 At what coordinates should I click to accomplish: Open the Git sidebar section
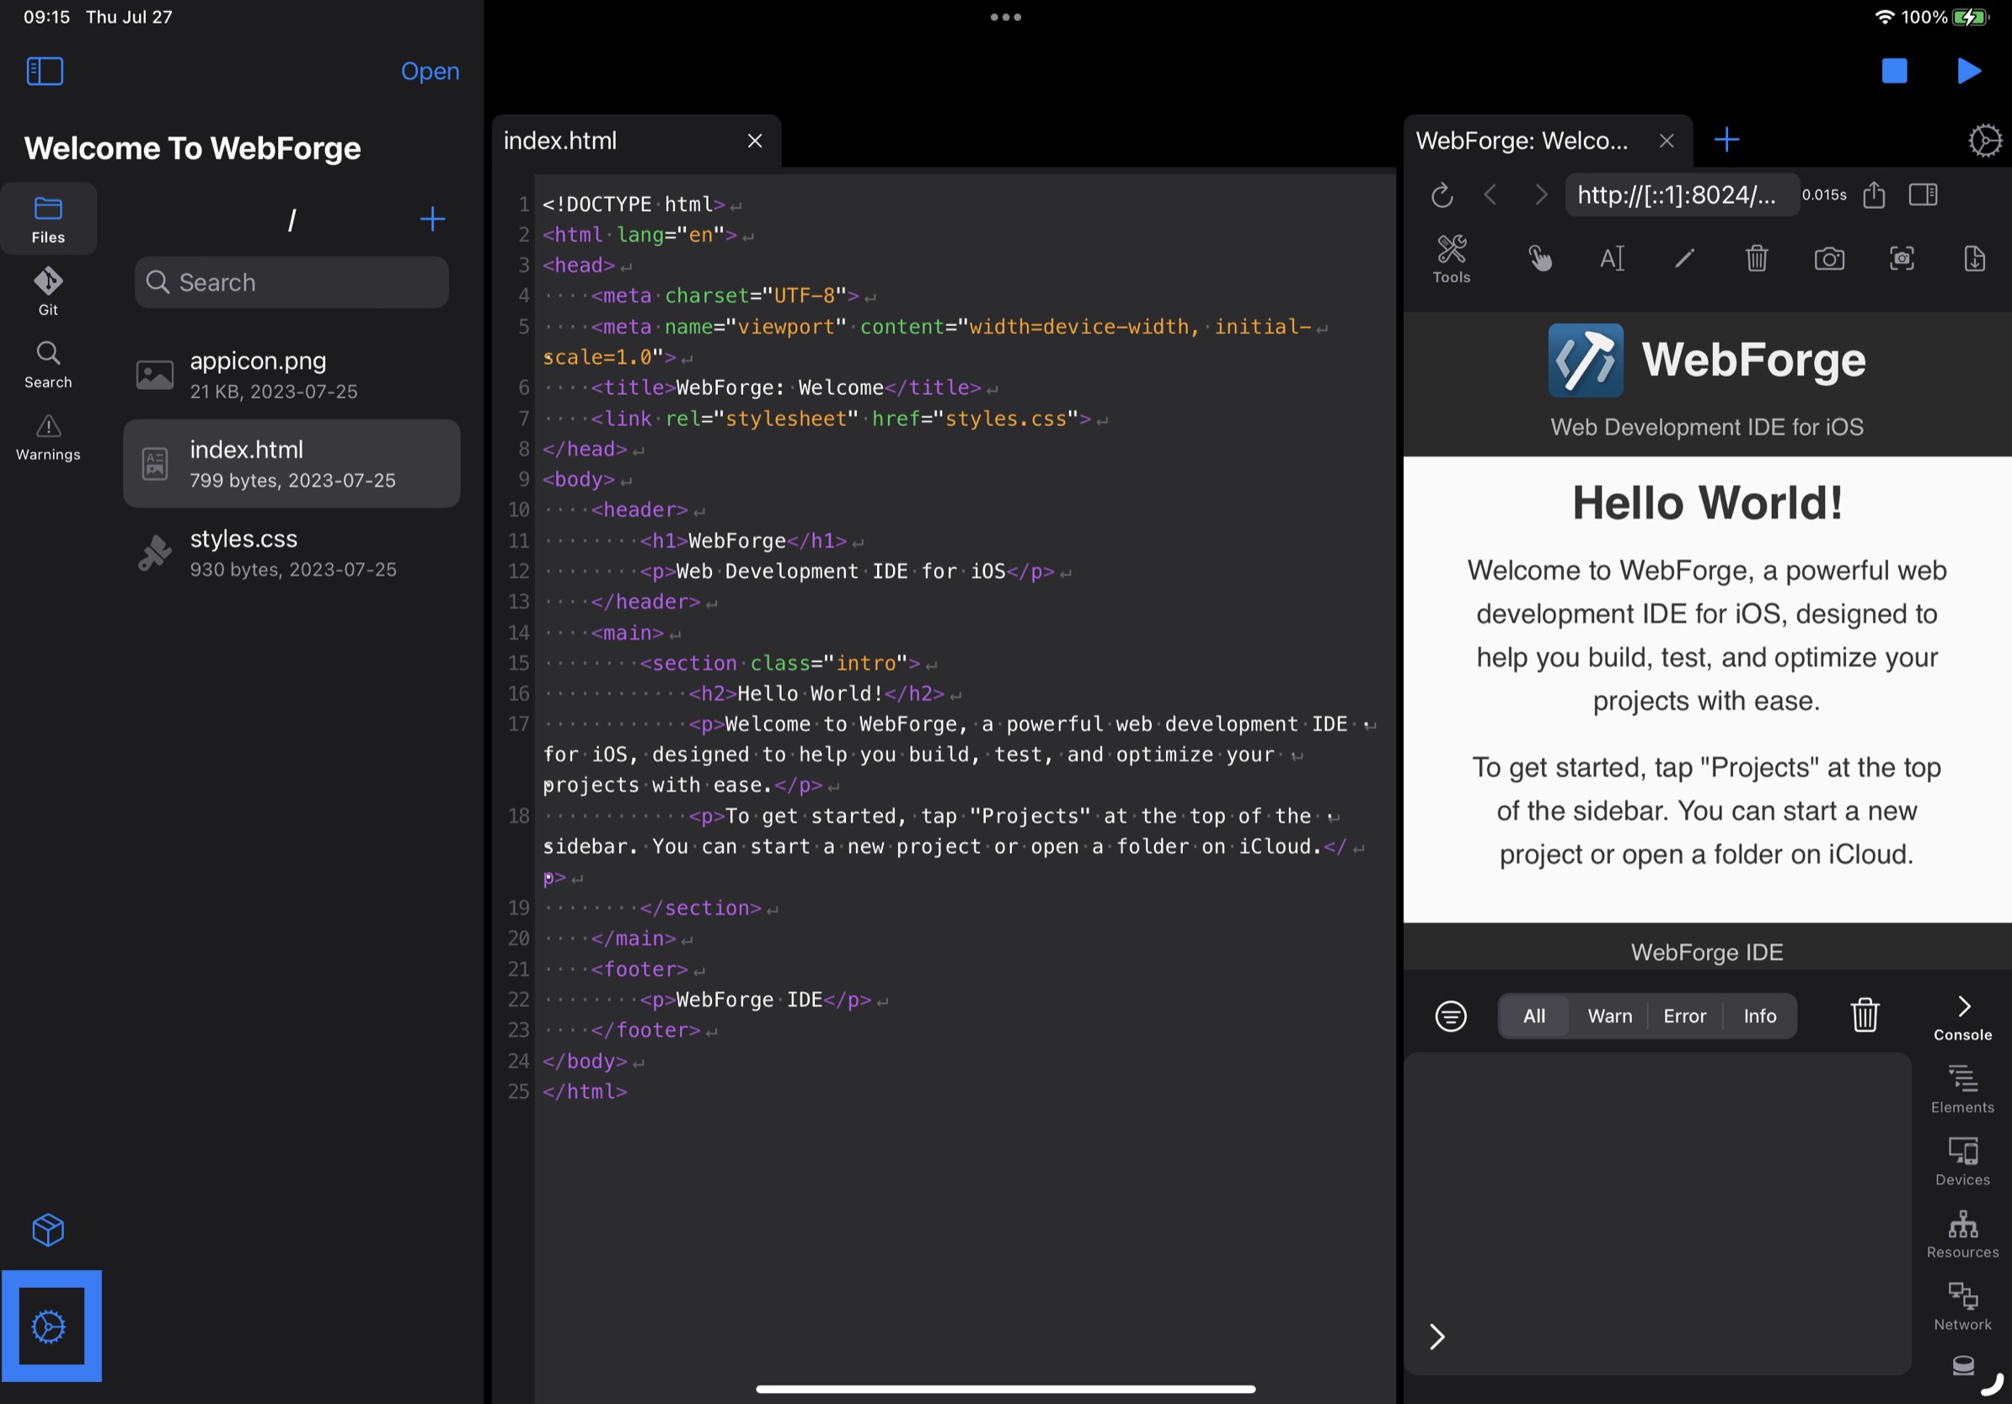[48, 291]
